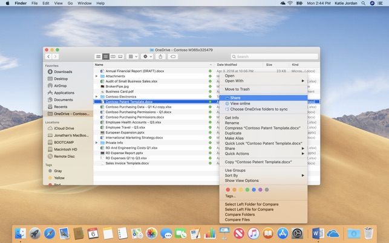Open the Action gear dropdown in toolbar
Image resolution: width=389 pixels, height=243 pixels.
pyautogui.click(x=147, y=57)
